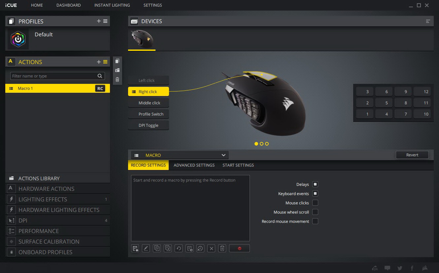The height and width of the screenshot is (273, 439).
Task: Click the chat bubble icon in the footer
Action: (x=388, y=268)
